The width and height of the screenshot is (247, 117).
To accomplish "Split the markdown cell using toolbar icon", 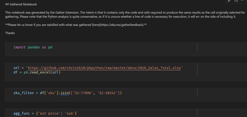I will (x=236, y=1).
